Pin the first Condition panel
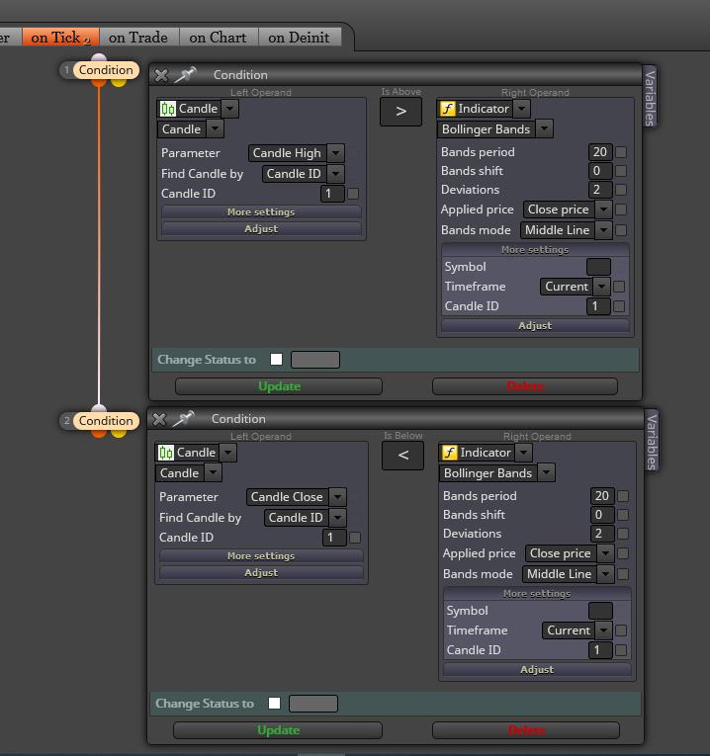This screenshot has height=756, width=710. click(x=185, y=75)
